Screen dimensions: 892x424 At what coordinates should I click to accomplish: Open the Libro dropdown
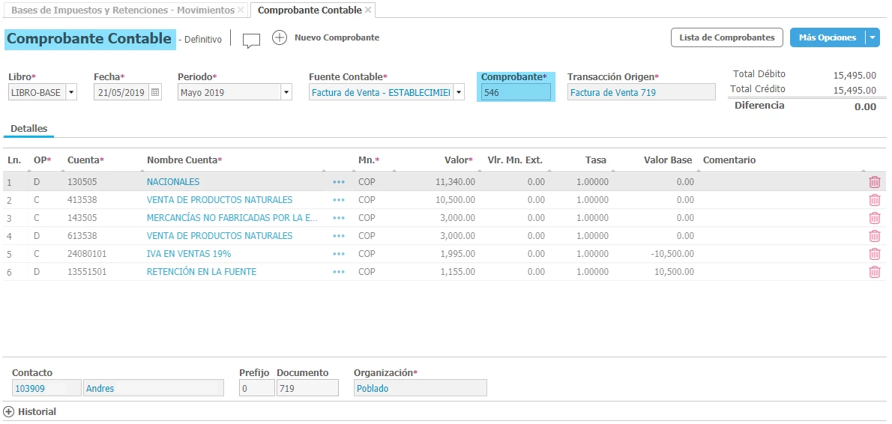coord(71,92)
